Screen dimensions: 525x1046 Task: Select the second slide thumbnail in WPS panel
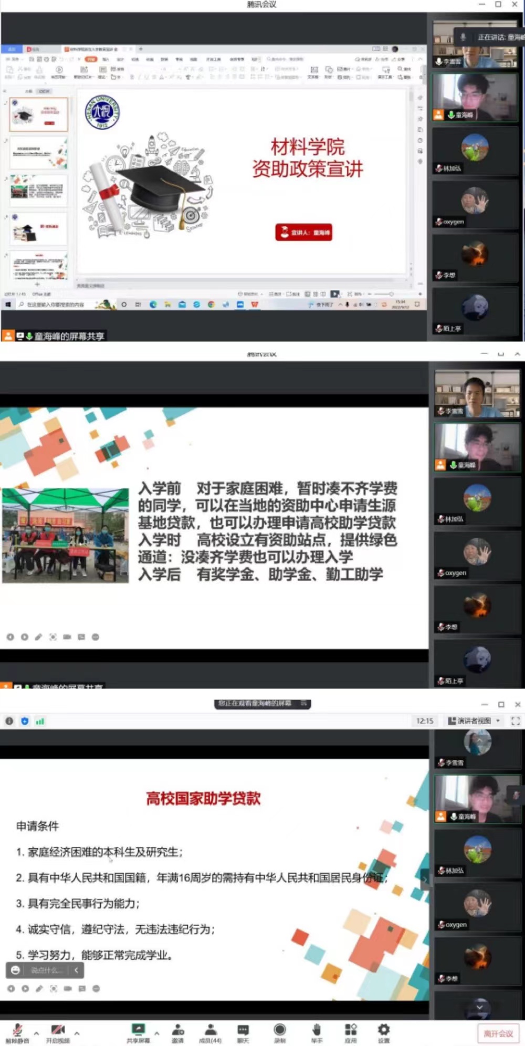click(x=39, y=152)
